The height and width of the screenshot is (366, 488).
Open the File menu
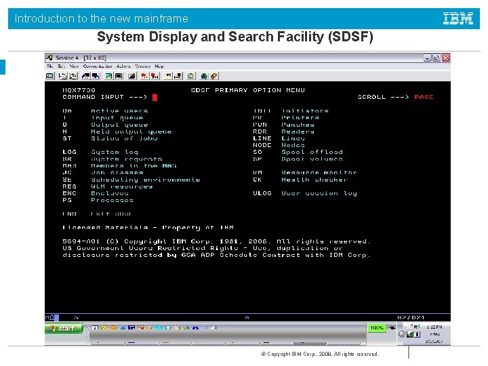coord(49,66)
